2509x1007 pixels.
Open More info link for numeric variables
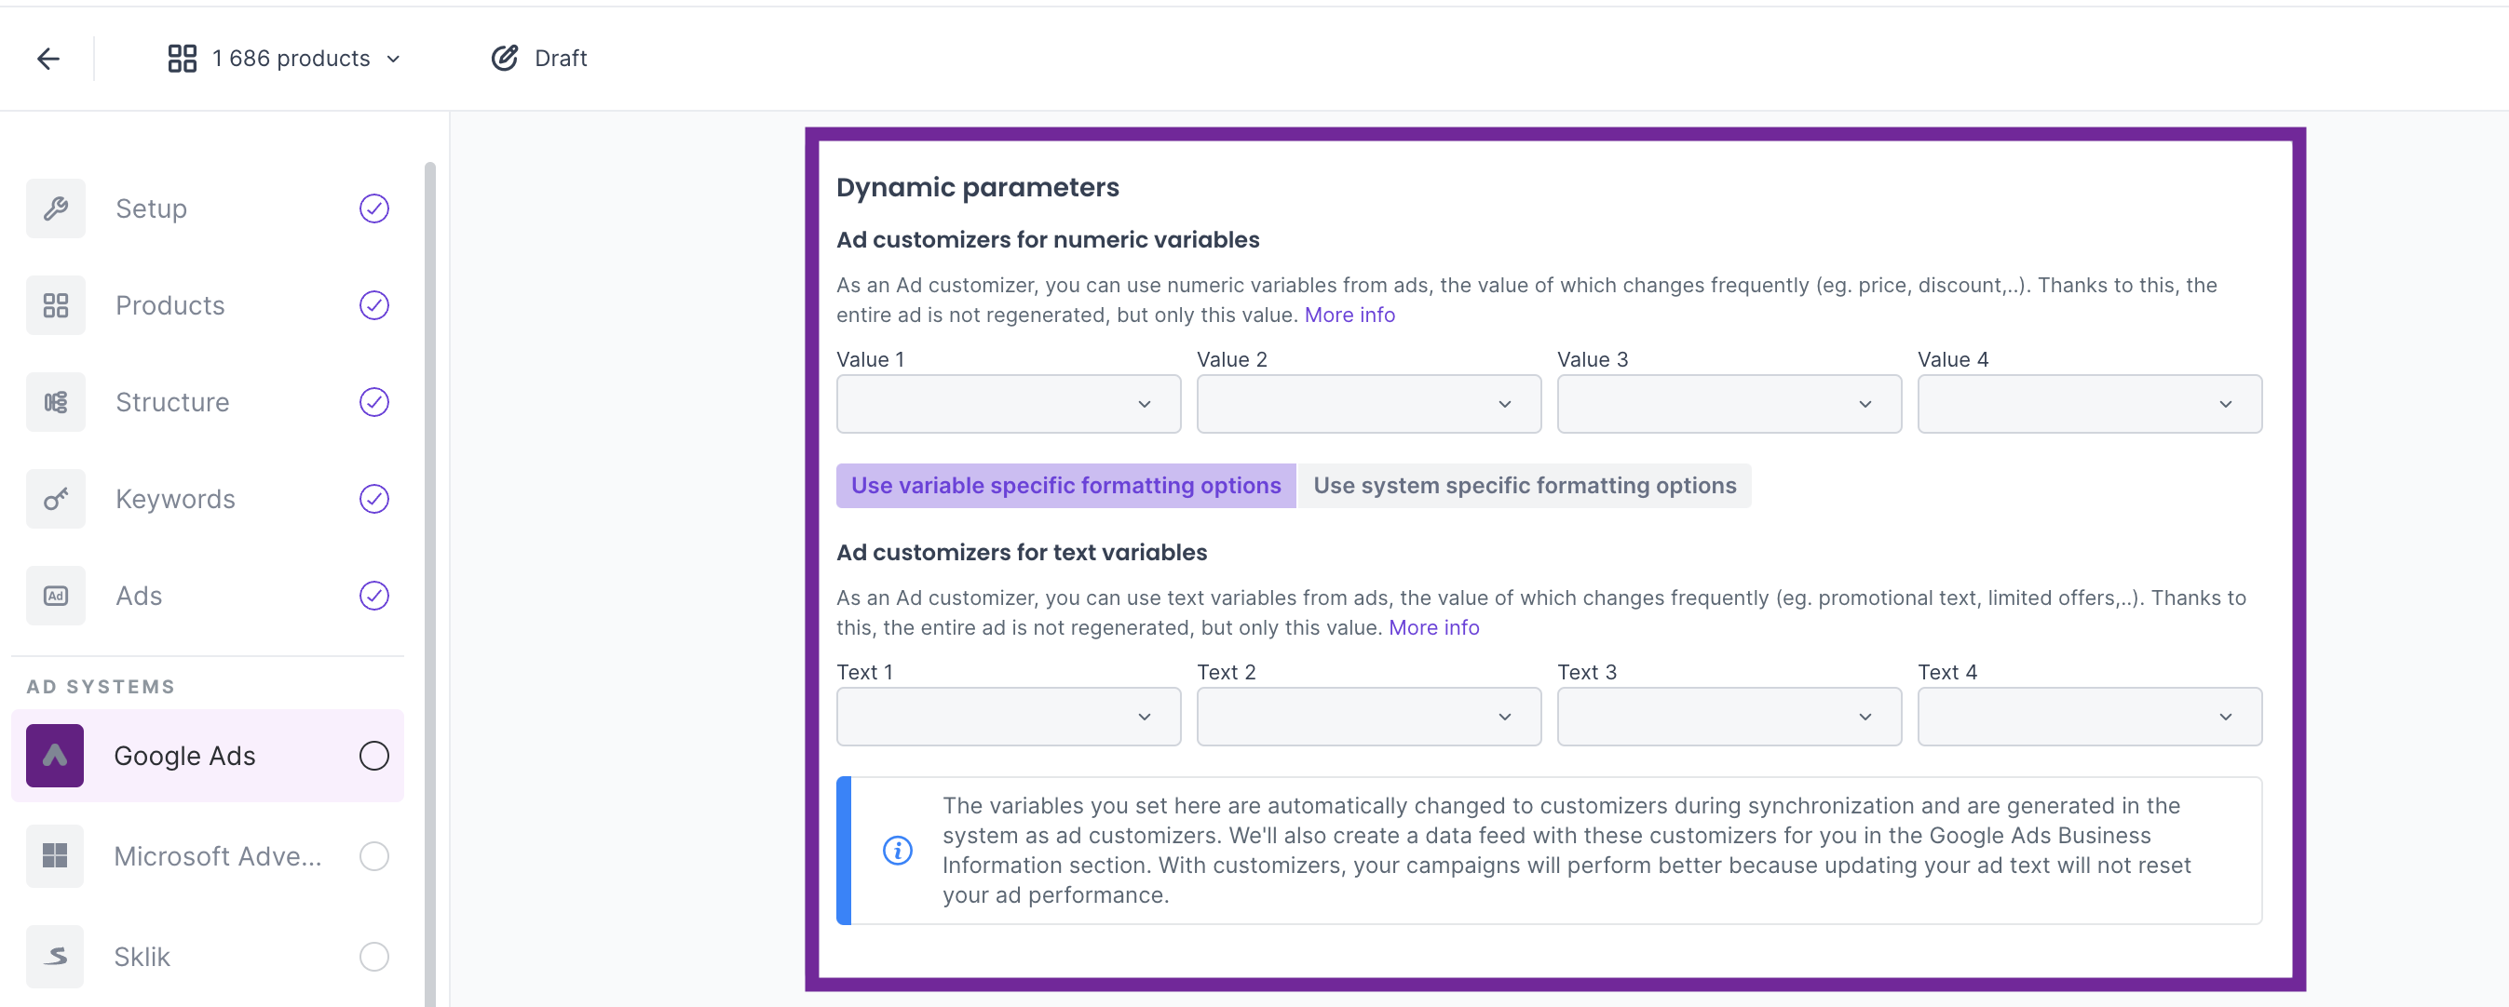pyautogui.click(x=1349, y=316)
